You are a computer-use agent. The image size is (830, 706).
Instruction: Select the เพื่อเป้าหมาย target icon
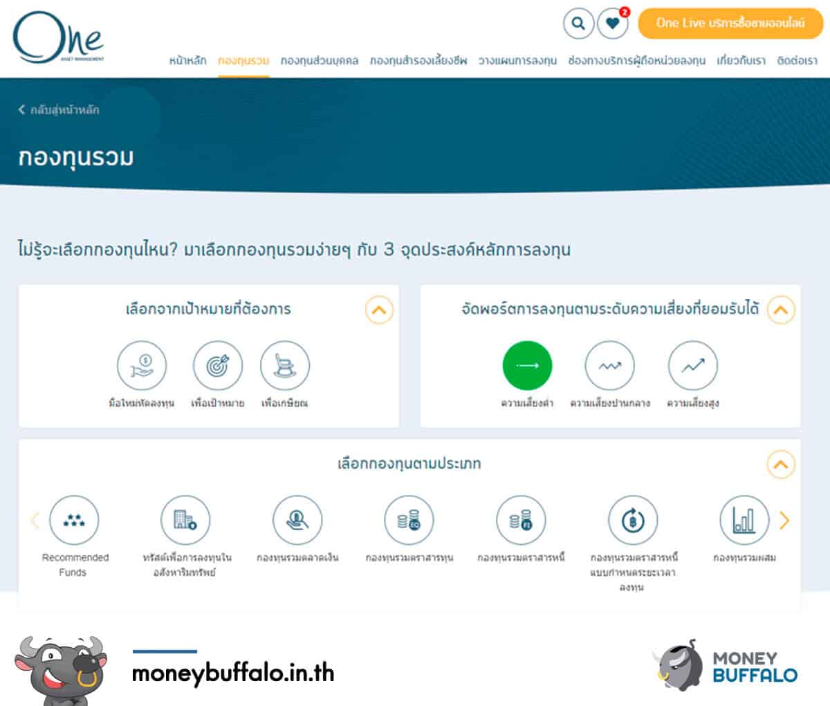pyautogui.click(x=217, y=365)
